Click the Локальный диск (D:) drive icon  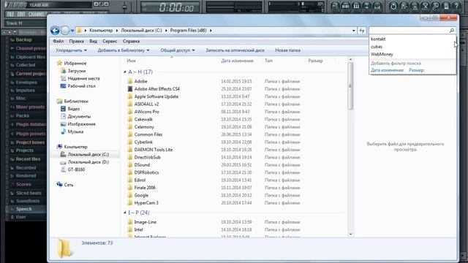point(63,162)
